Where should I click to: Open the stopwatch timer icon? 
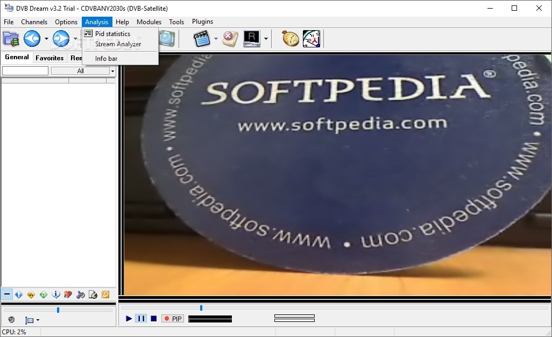point(291,39)
